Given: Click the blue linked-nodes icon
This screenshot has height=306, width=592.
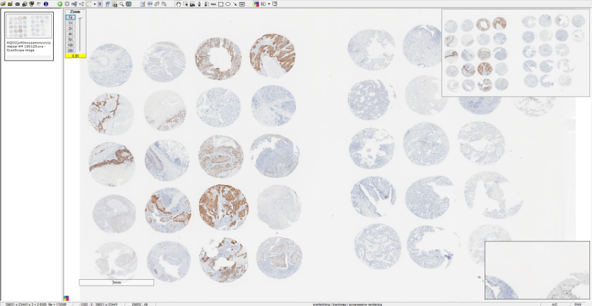Looking at the screenshot, I should point(74,4).
